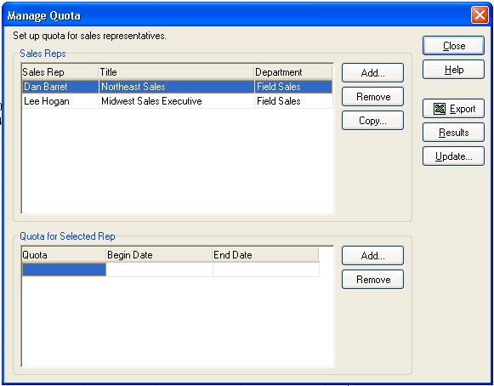Sort by Title column header
Image resolution: width=494 pixels, height=386 pixels.
tap(176, 72)
